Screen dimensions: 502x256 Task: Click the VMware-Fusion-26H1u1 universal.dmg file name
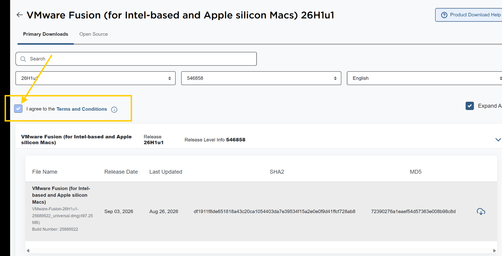63,216
